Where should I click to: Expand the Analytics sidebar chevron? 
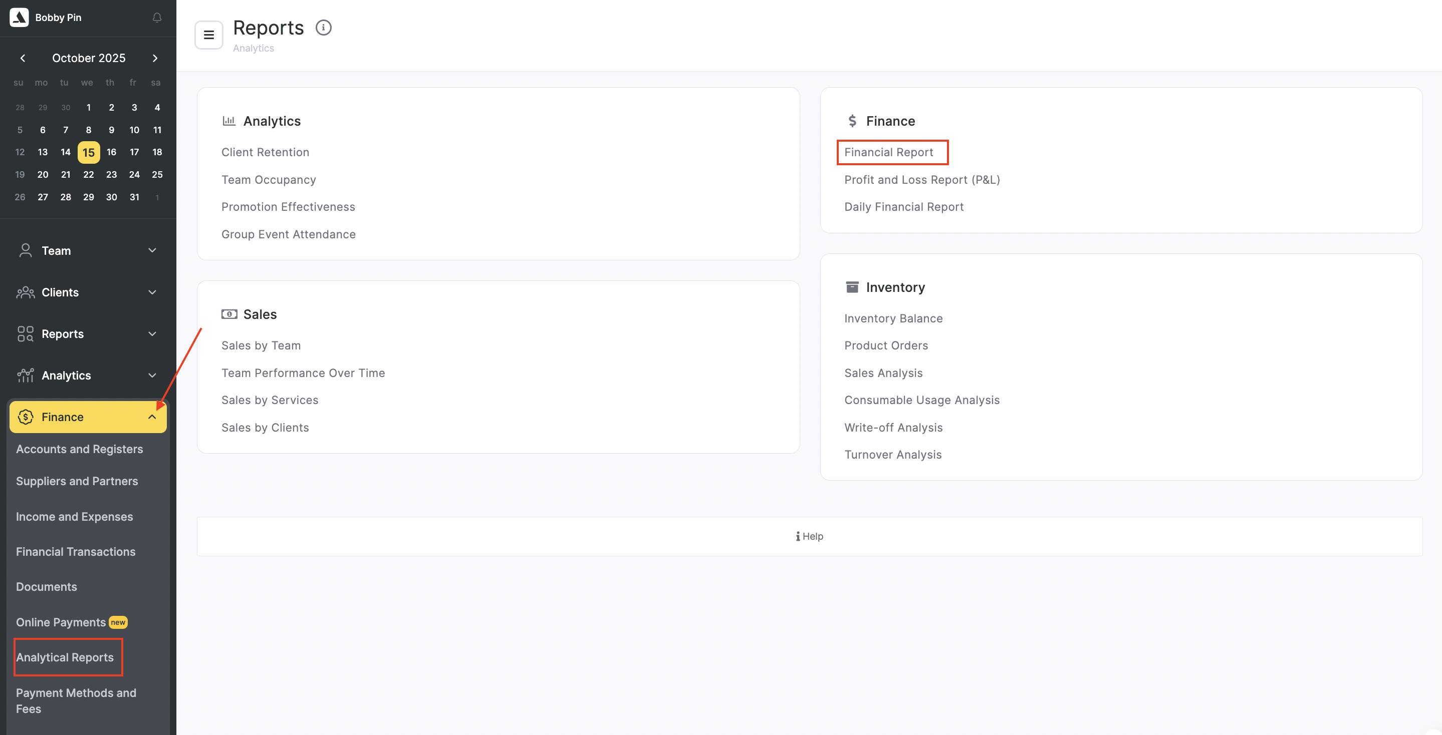[x=152, y=375]
